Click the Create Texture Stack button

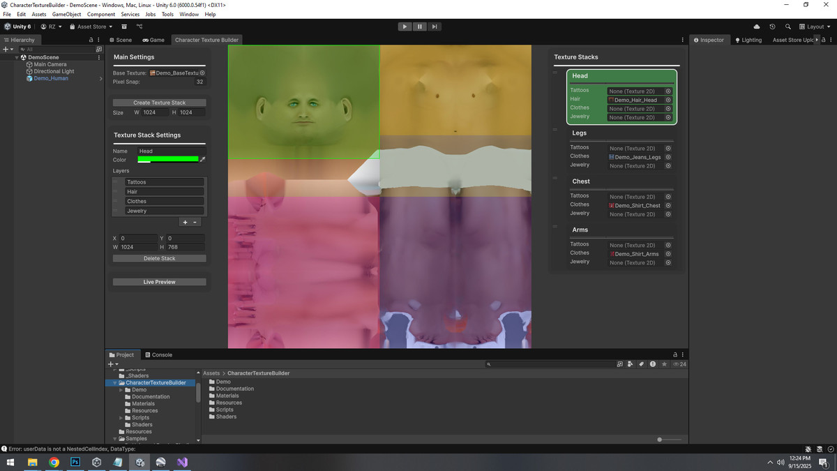pyautogui.click(x=159, y=103)
